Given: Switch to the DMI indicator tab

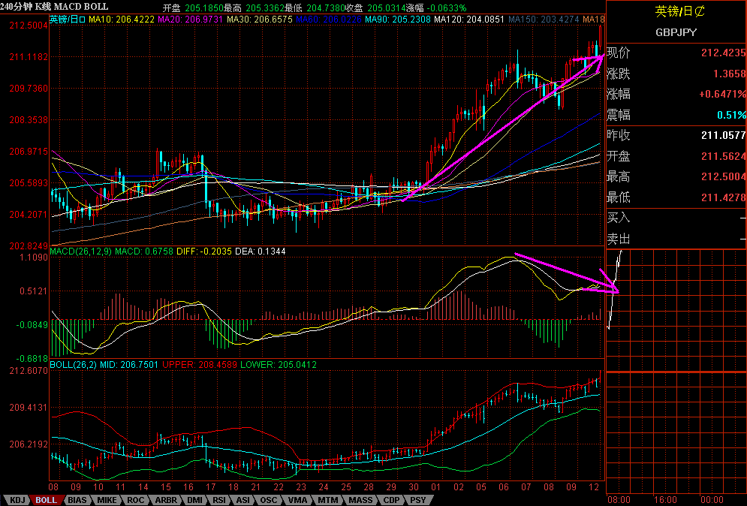Looking at the screenshot, I should [194, 500].
